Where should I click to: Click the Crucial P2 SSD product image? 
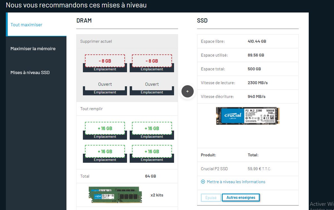[x=248, y=116]
